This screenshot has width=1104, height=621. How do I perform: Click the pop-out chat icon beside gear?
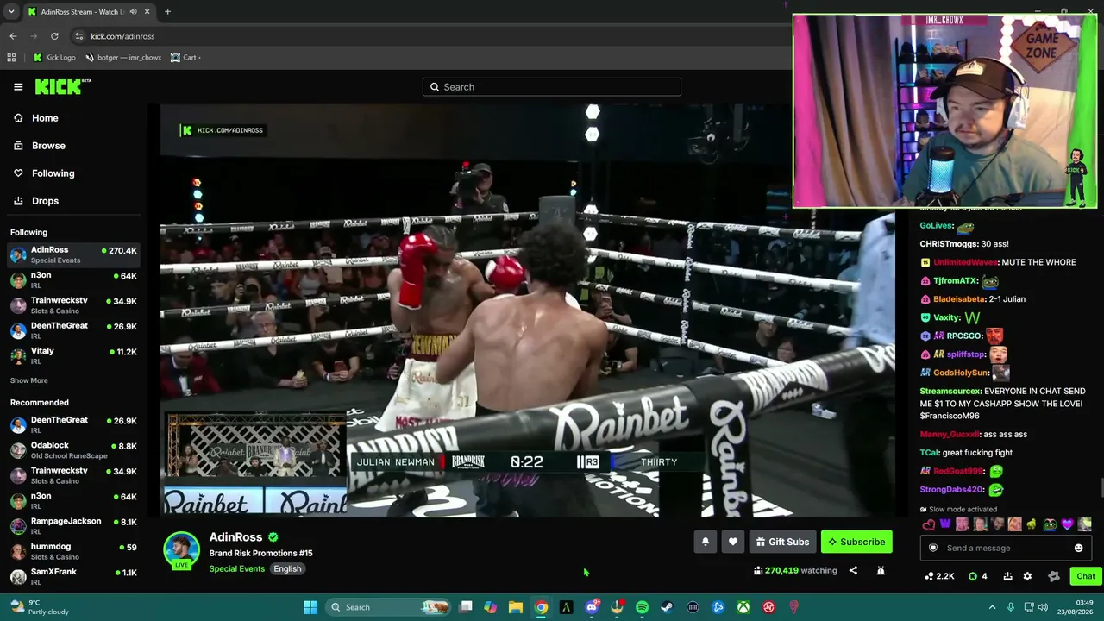click(x=1009, y=576)
